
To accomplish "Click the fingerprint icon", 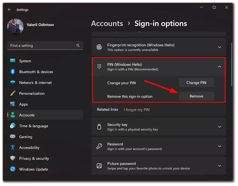I will click(99, 47).
